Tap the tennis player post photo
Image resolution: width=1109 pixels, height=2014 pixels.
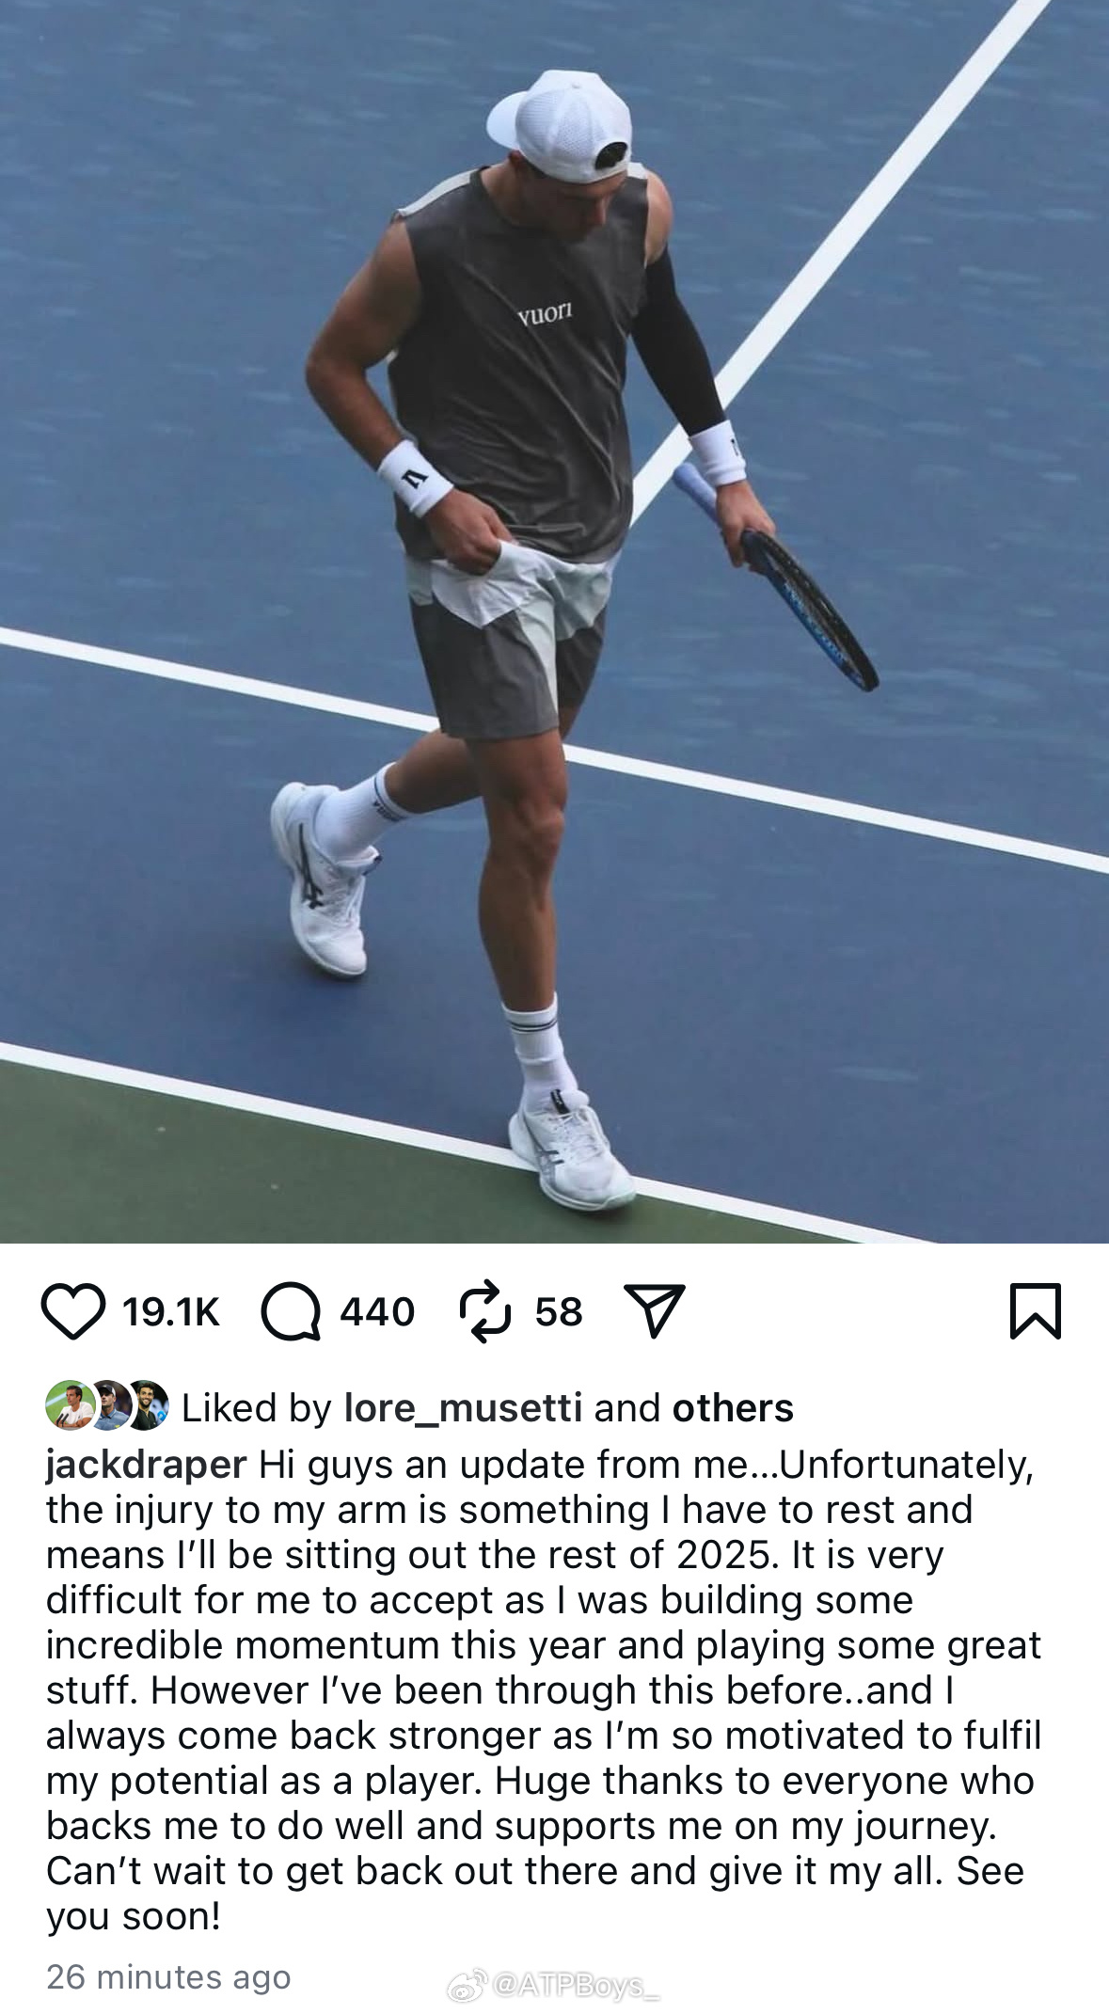554,621
